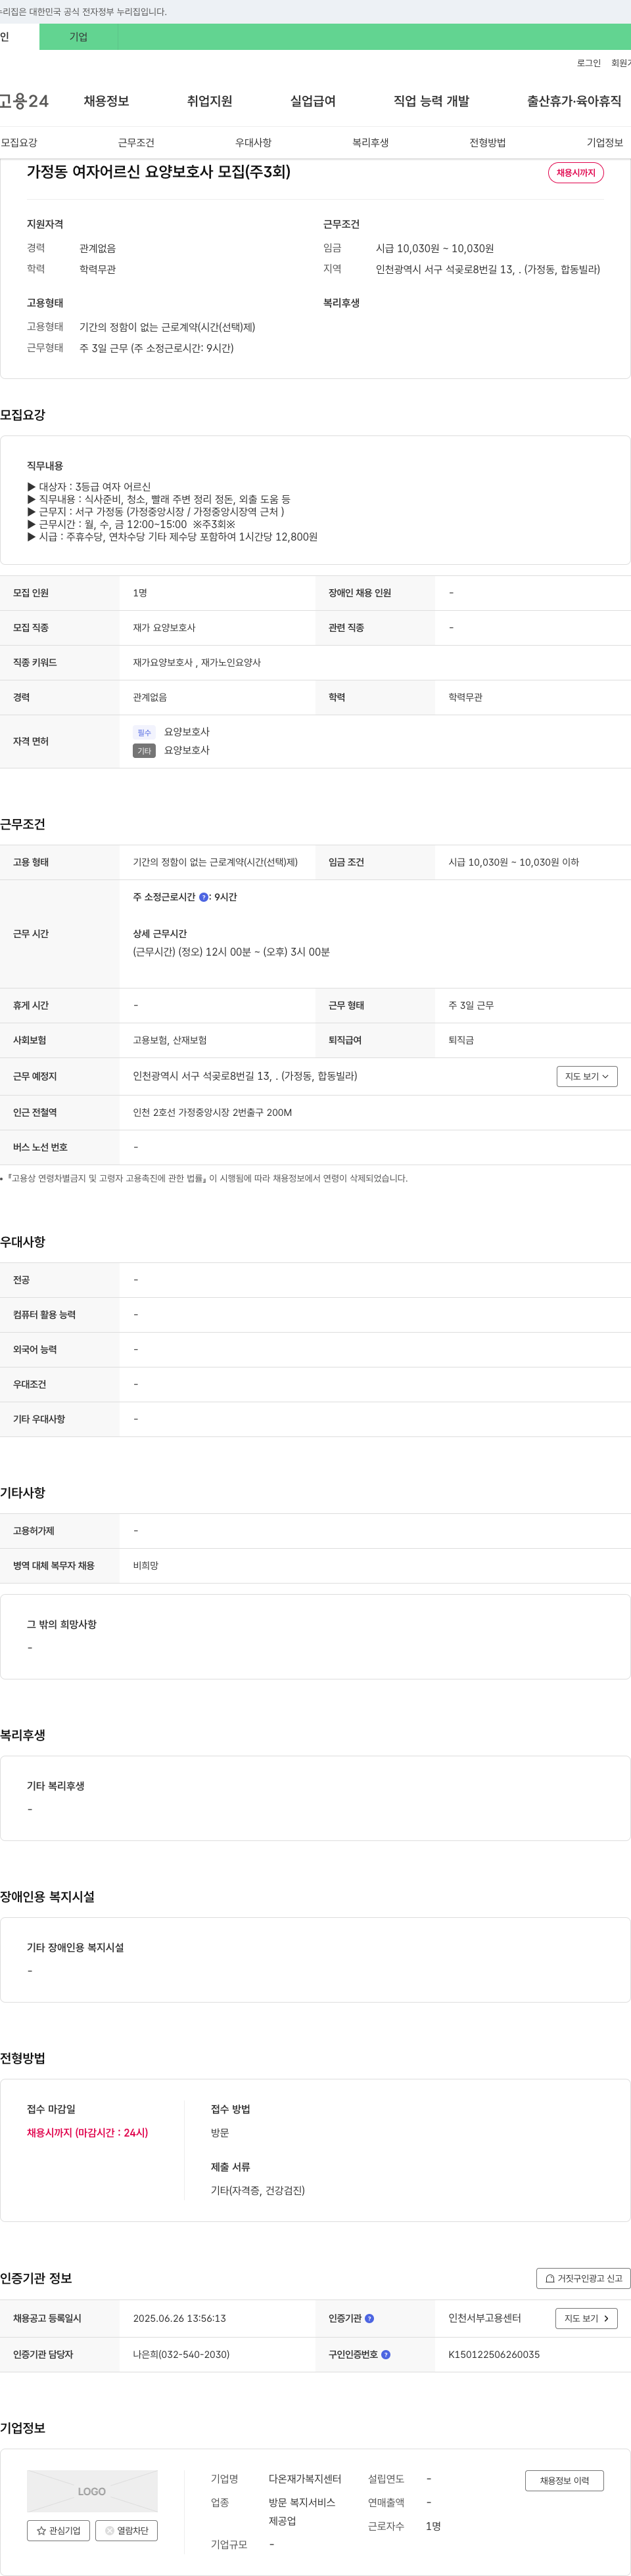
Task: Jump to the 우대사항 section tab
Action: click(253, 143)
